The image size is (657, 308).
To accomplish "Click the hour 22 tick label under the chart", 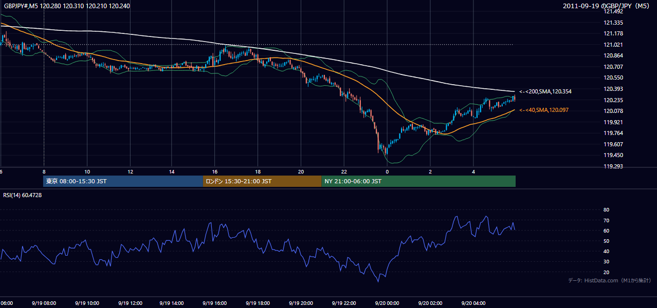I will pyautogui.click(x=344, y=171).
